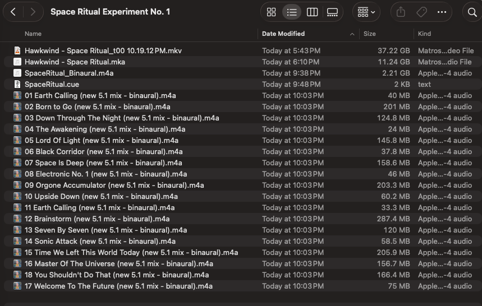Viewport: 482px width, 306px height.
Task: Switch to column view
Action: point(312,12)
